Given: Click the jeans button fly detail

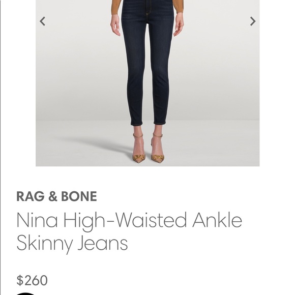Looking at the screenshot, I should pyautogui.click(x=147, y=10).
